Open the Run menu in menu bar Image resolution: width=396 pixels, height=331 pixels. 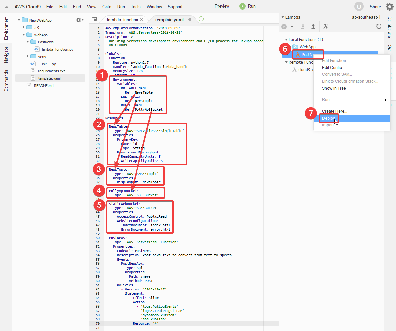(121, 7)
